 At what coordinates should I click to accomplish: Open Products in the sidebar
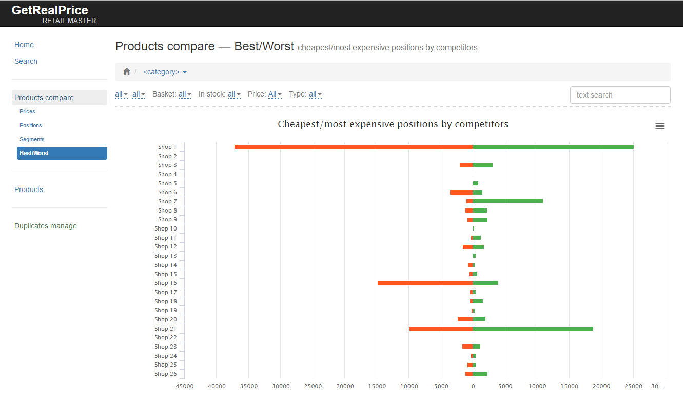coord(29,189)
